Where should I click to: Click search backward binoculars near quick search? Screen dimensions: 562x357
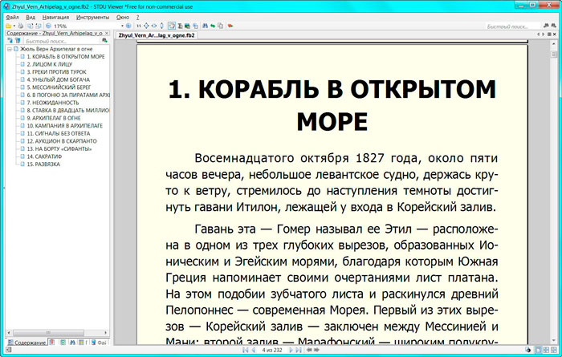546,26
